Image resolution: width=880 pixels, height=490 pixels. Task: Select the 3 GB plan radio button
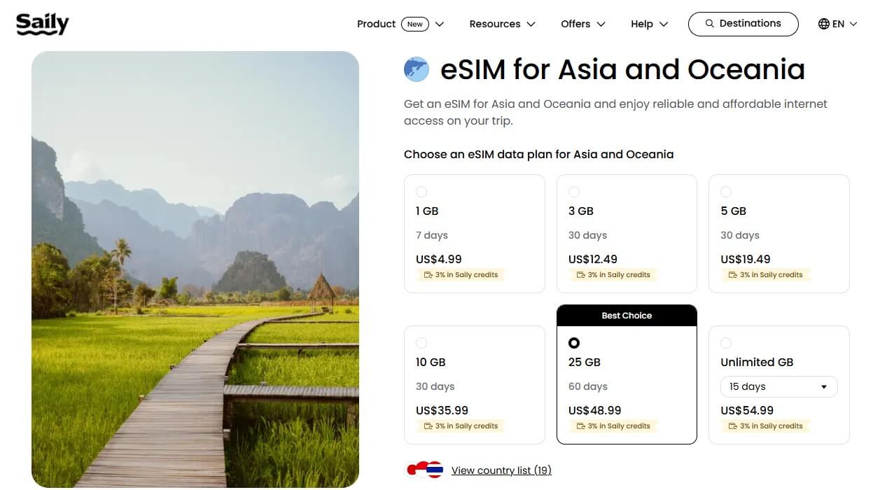[x=574, y=192]
